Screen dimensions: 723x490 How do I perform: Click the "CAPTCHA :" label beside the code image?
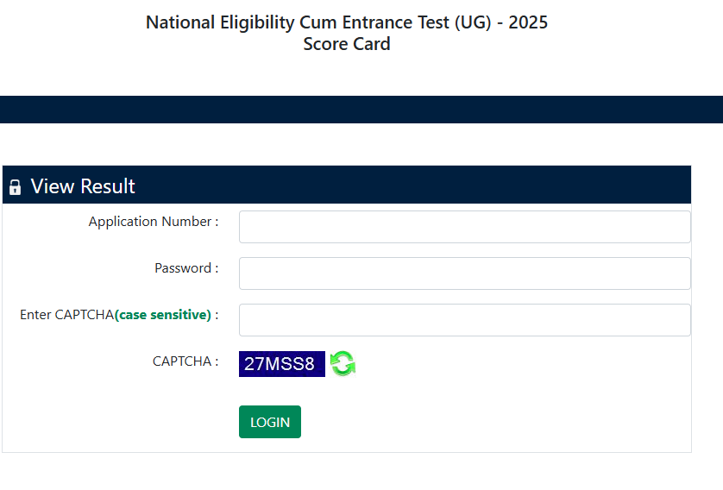coord(185,361)
